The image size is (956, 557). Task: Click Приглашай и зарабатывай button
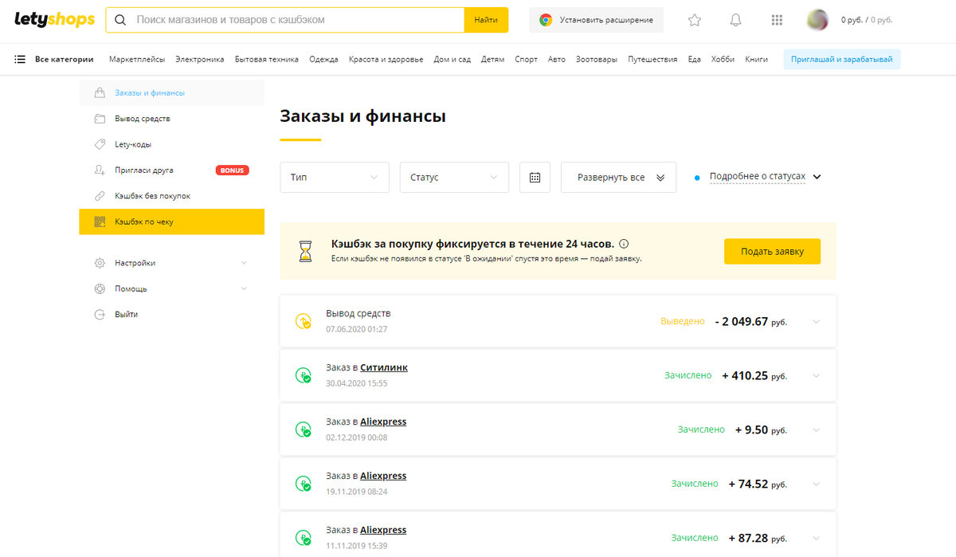tap(842, 59)
